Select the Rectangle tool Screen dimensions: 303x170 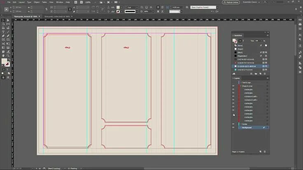[x=8, y=40]
